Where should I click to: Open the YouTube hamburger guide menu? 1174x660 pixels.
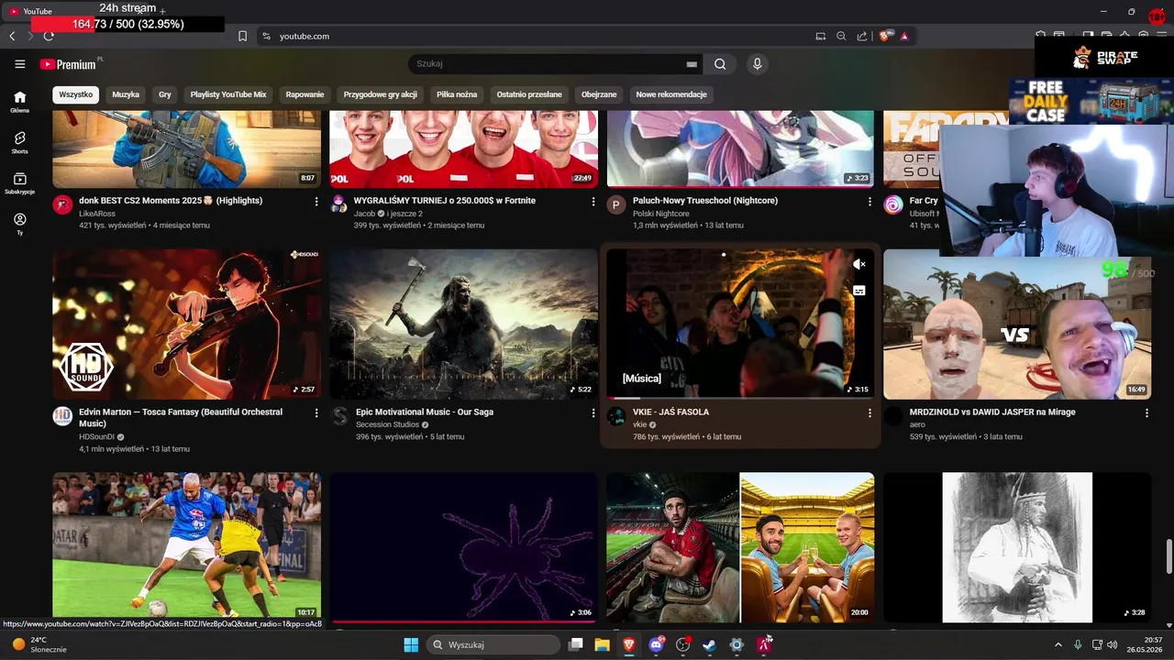click(x=19, y=64)
